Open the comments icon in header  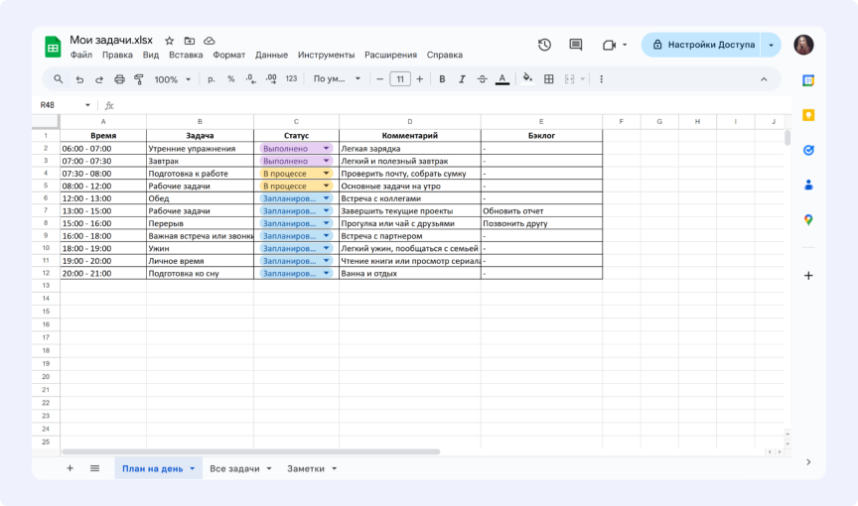pyautogui.click(x=576, y=45)
